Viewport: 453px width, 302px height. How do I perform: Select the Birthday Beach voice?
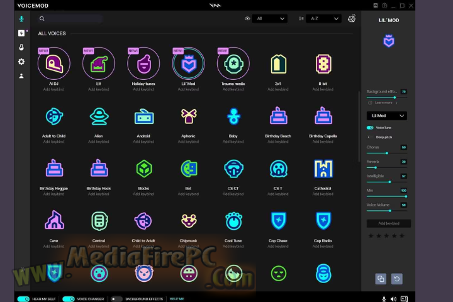pyautogui.click(x=278, y=116)
